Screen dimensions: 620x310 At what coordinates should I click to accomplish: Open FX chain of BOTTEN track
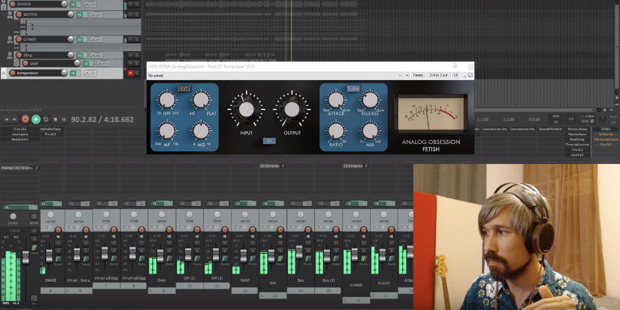[x=79, y=14]
